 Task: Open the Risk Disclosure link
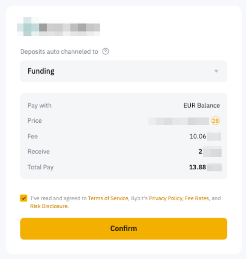coord(49,206)
